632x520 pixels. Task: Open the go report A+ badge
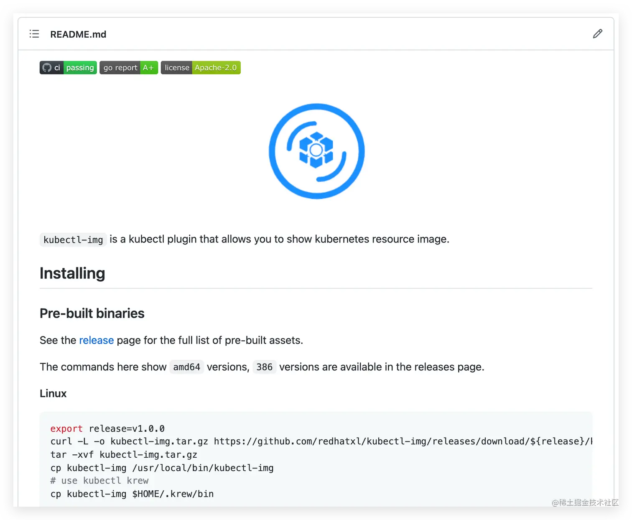point(129,68)
